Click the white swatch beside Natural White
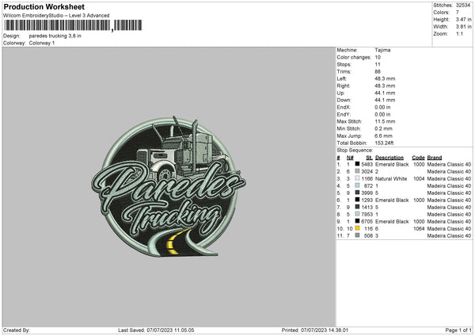This screenshot has width=475, height=336. pyautogui.click(x=358, y=178)
